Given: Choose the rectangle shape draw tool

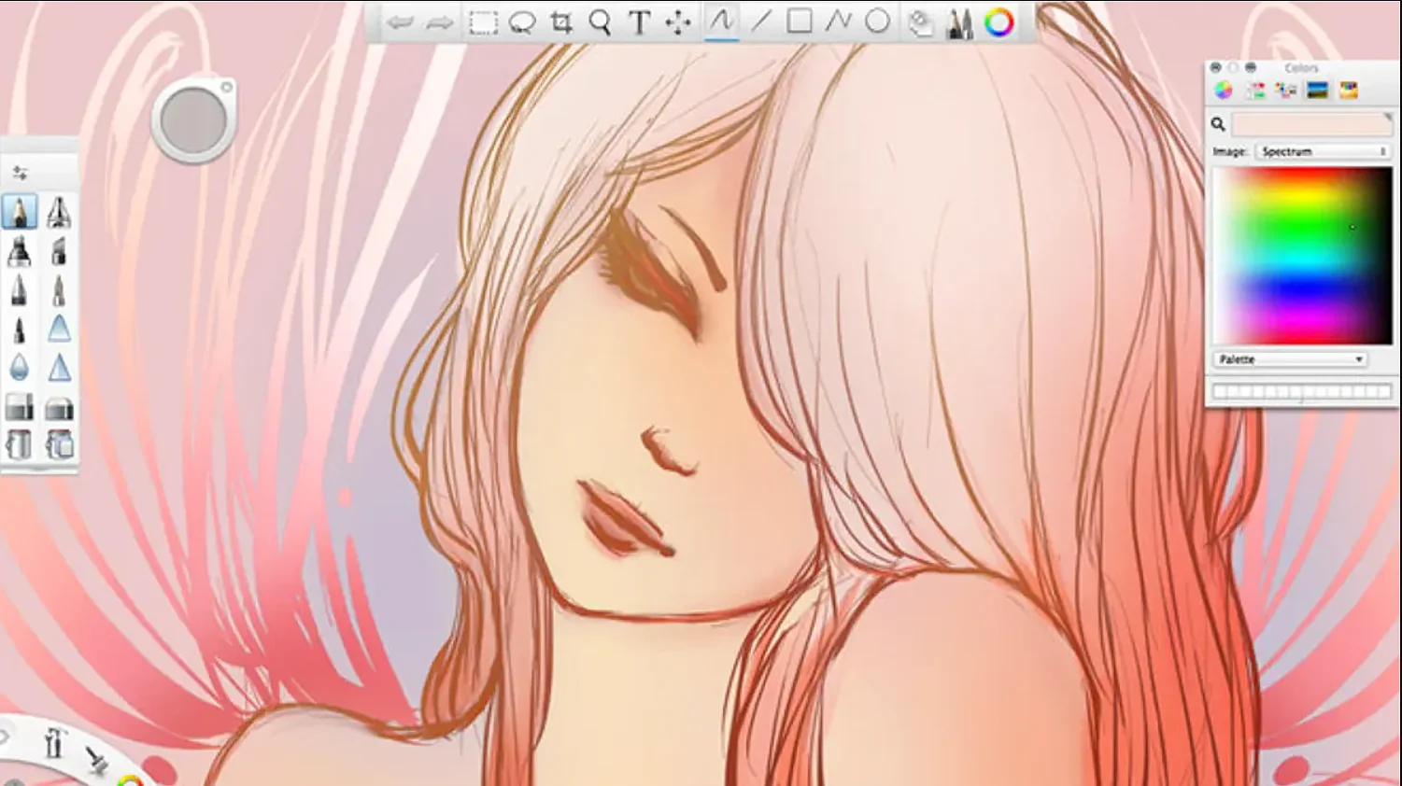Looking at the screenshot, I should pos(800,21).
